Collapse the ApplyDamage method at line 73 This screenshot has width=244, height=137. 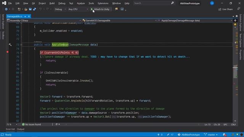[x=21, y=45]
